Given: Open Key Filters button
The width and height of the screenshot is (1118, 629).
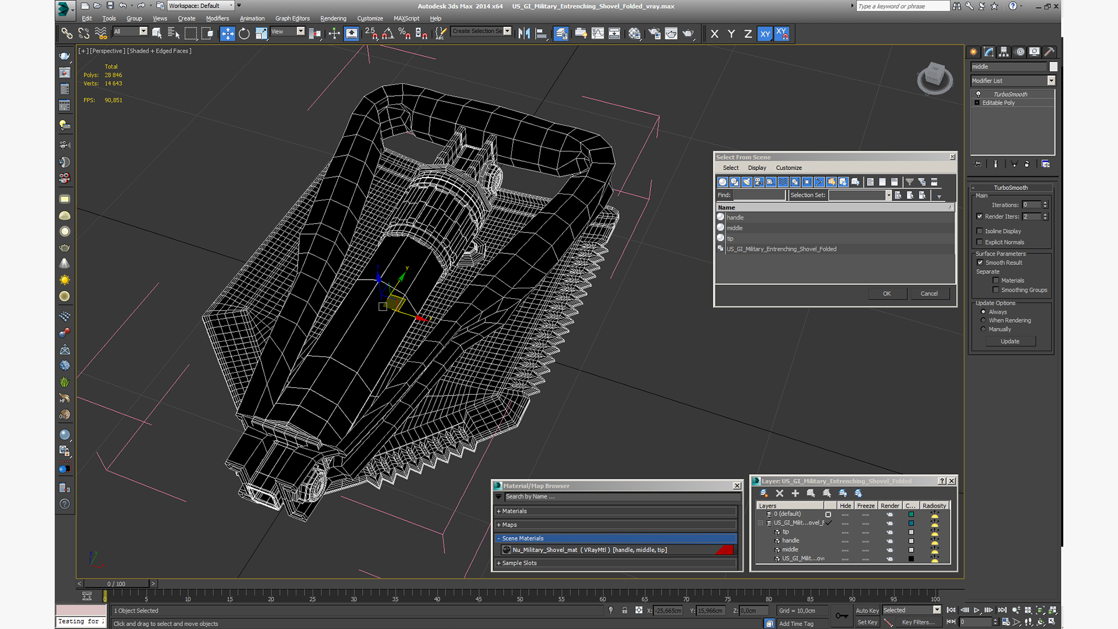Looking at the screenshot, I should (x=918, y=622).
